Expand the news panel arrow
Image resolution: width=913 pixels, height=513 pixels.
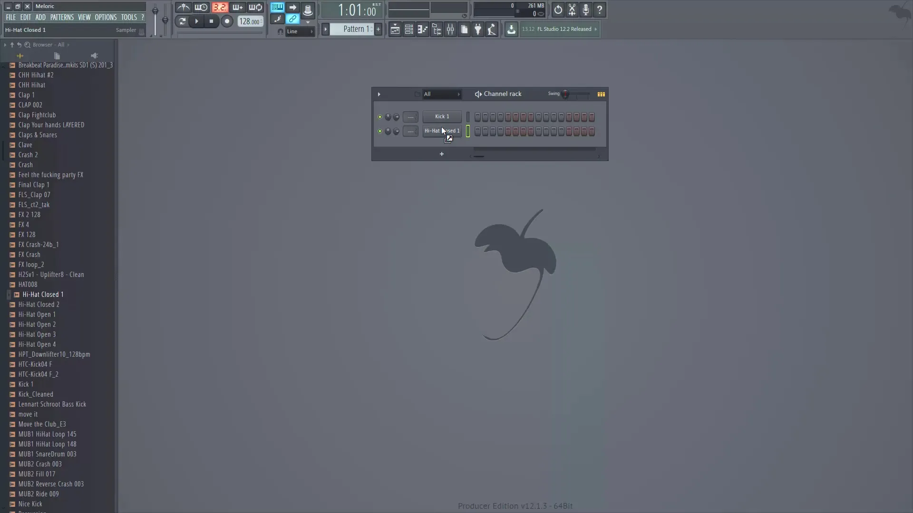click(x=595, y=29)
